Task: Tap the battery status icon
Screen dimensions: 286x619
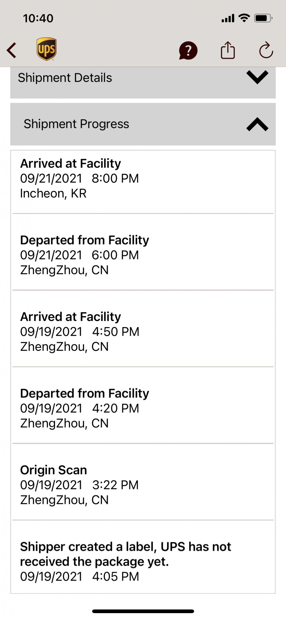Action: click(263, 18)
